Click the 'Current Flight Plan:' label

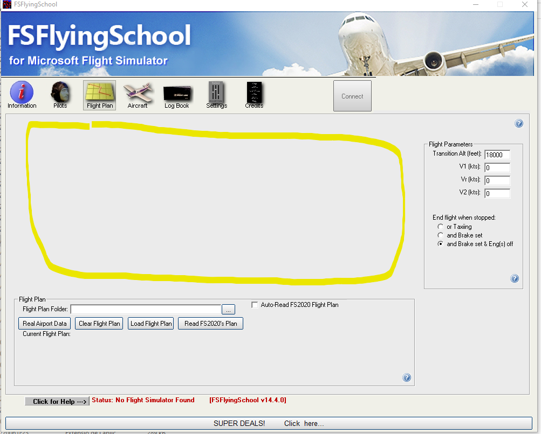46,334
